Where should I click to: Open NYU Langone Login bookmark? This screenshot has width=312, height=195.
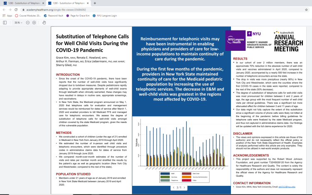click(x=104, y=15)
